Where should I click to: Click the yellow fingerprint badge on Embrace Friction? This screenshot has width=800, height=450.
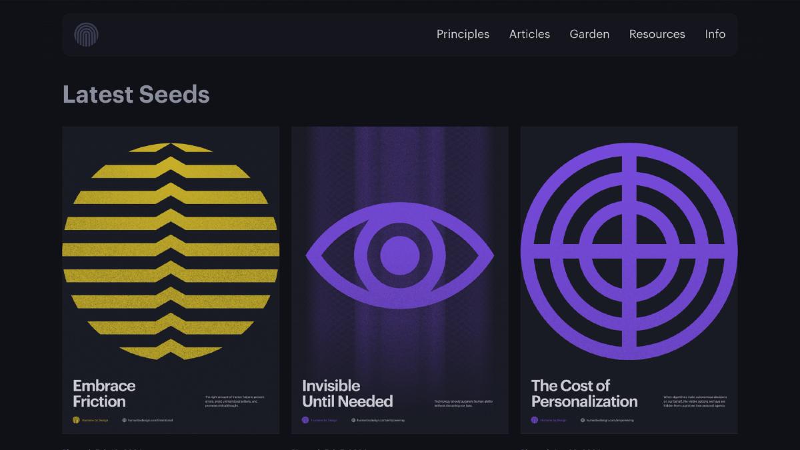76,419
